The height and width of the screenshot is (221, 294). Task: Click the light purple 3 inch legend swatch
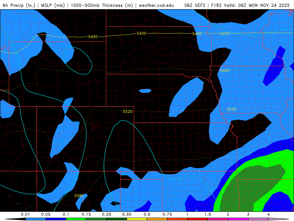tap(258, 219)
